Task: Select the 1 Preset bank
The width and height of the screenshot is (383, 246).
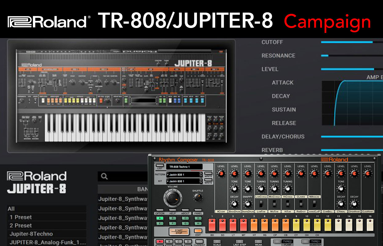Action: (x=47, y=217)
